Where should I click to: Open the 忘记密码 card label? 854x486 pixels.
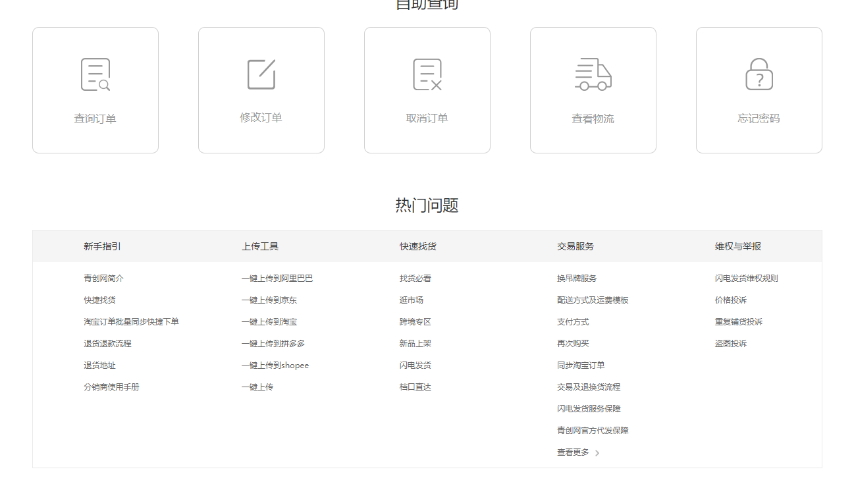pyautogui.click(x=759, y=119)
